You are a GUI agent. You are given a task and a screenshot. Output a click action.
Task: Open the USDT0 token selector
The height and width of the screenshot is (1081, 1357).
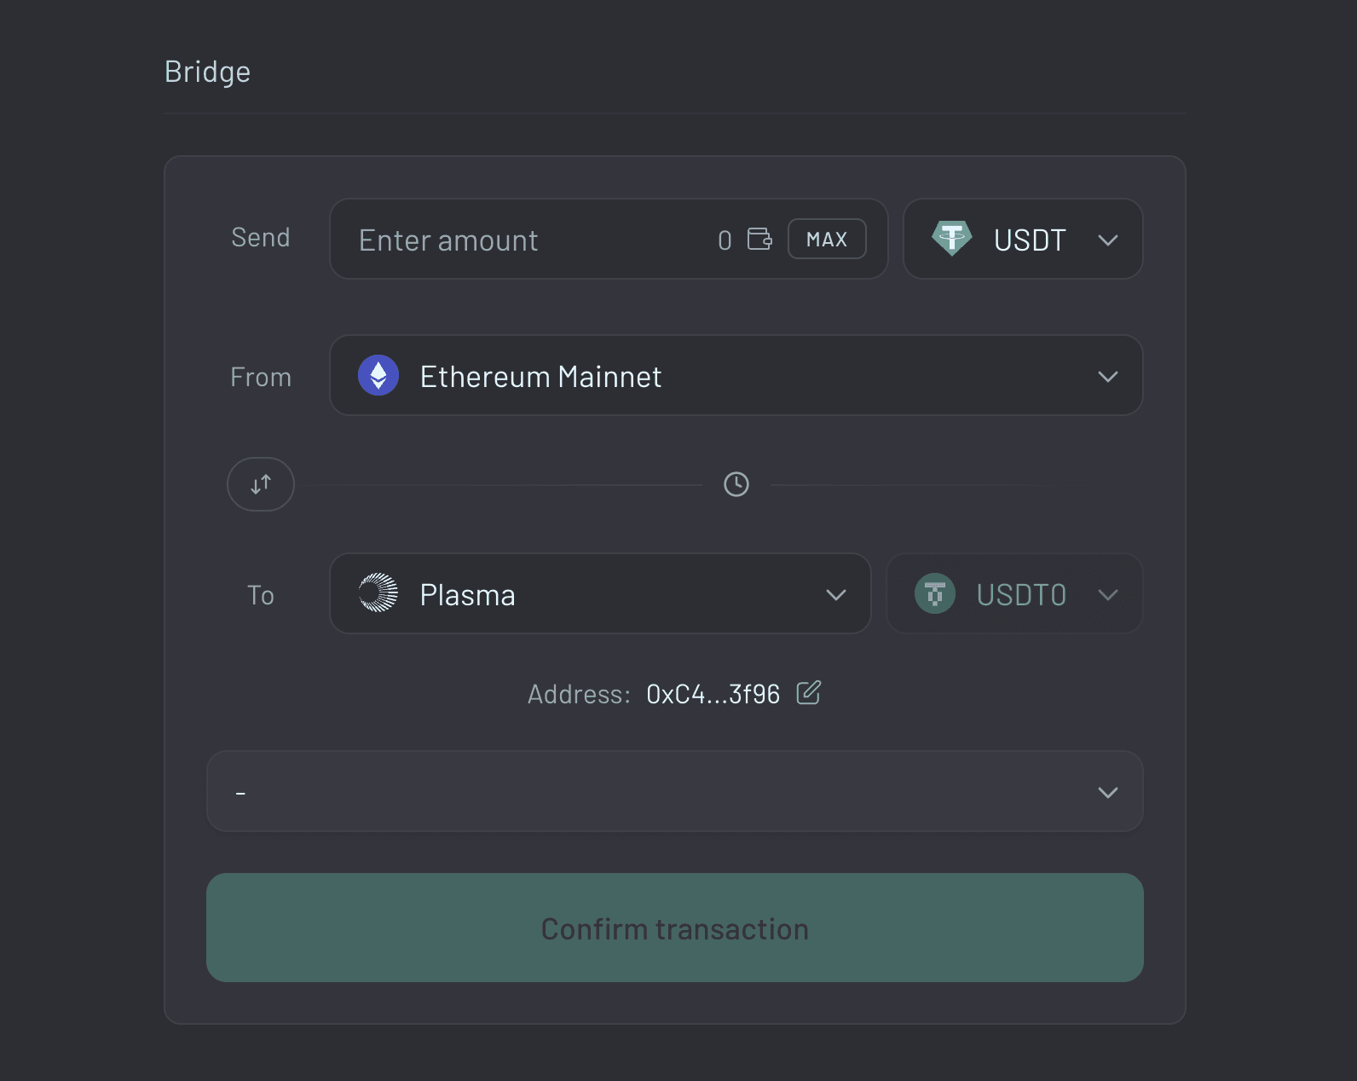pyautogui.click(x=1108, y=594)
